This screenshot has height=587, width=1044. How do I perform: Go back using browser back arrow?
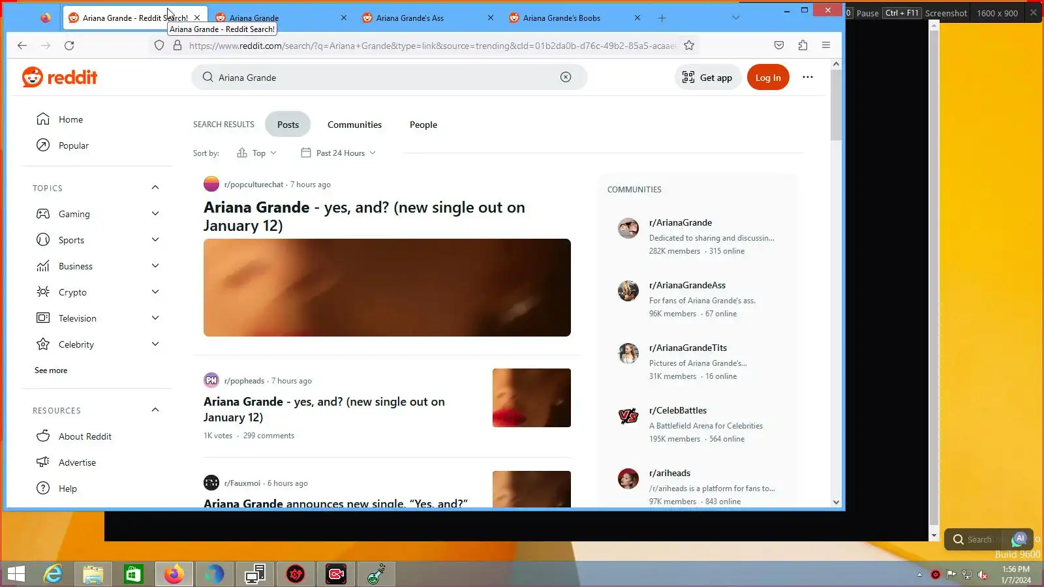22,46
